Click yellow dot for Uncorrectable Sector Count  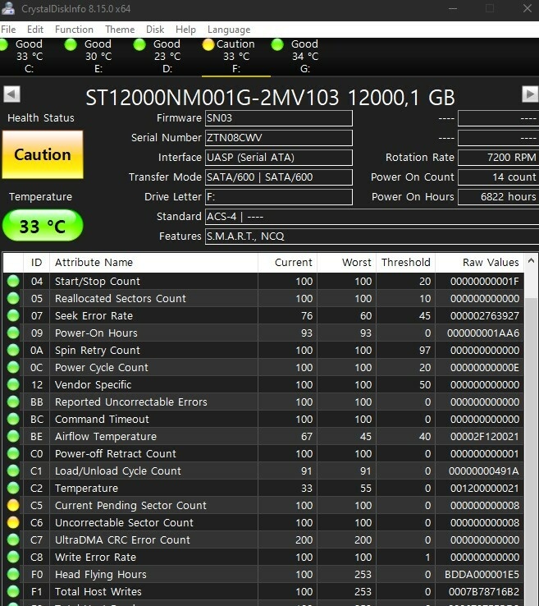tap(13, 522)
